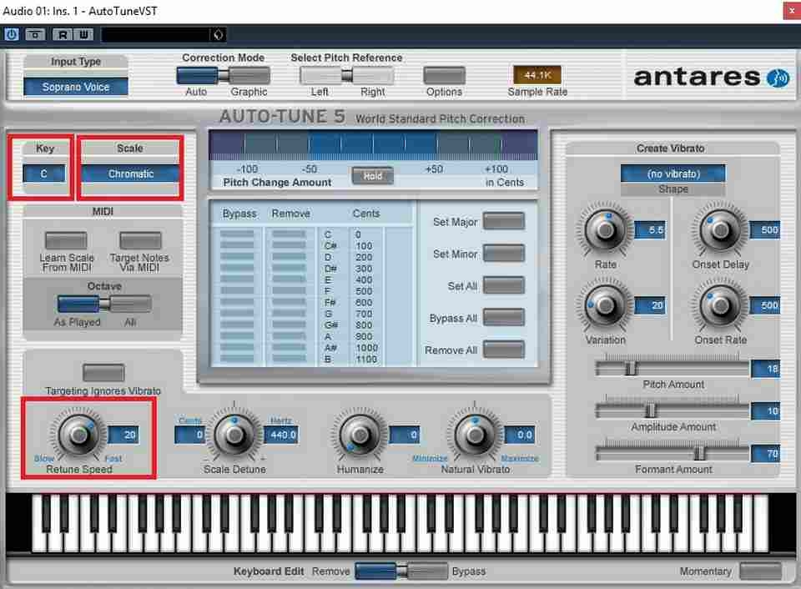The width and height of the screenshot is (801, 589).
Task: Open the Scale selector showing Chromatic
Action: (130, 174)
